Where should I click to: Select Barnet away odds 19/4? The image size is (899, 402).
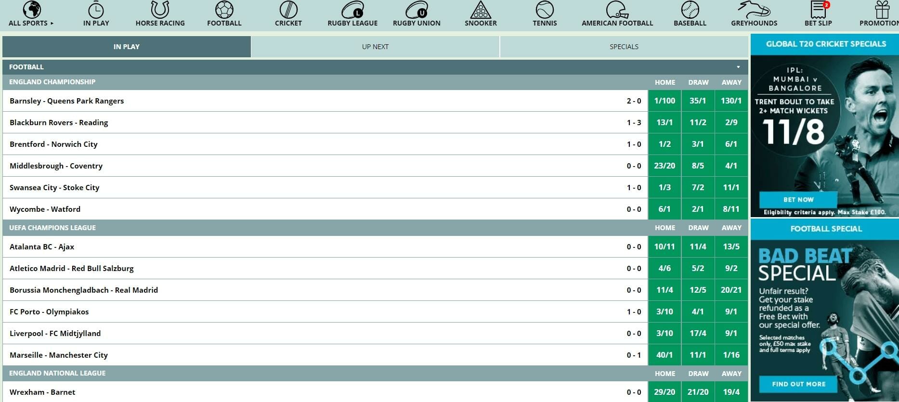click(x=731, y=392)
